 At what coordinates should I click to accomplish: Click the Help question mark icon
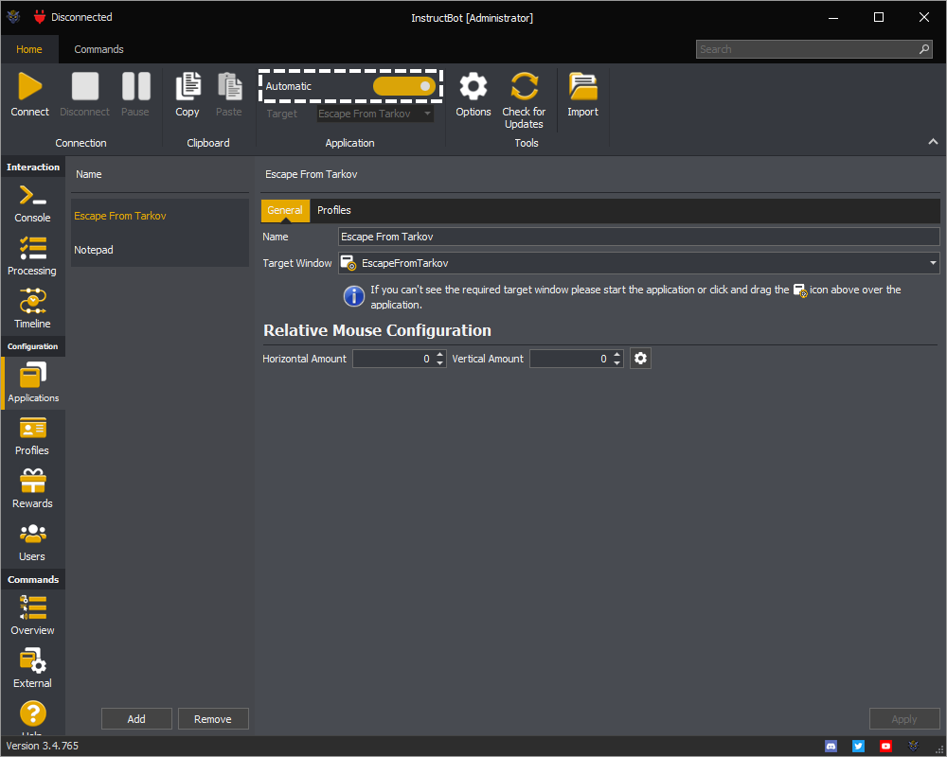point(32,713)
